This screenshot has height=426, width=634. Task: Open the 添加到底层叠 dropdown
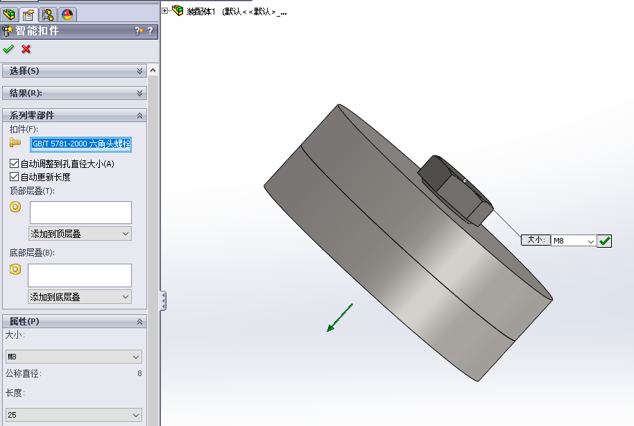click(80, 297)
